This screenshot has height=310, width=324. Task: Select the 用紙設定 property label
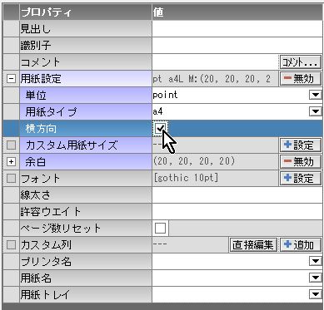tap(86, 79)
